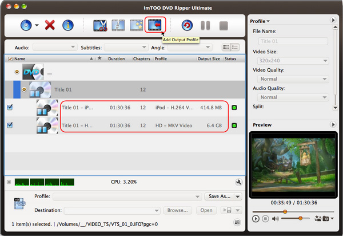Image resolution: width=343 pixels, height=236 pixels.
Task: Click the Browse... button
Action: [177, 210]
